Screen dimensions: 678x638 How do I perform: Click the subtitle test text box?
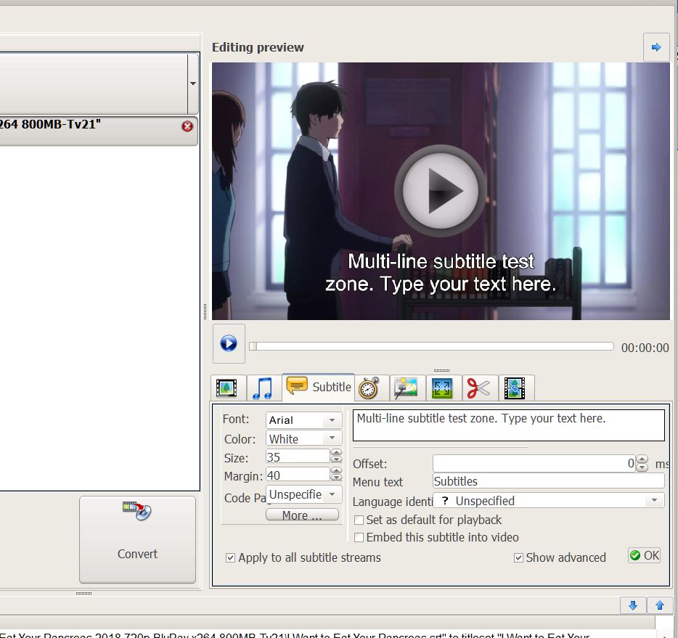tap(508, 425)
